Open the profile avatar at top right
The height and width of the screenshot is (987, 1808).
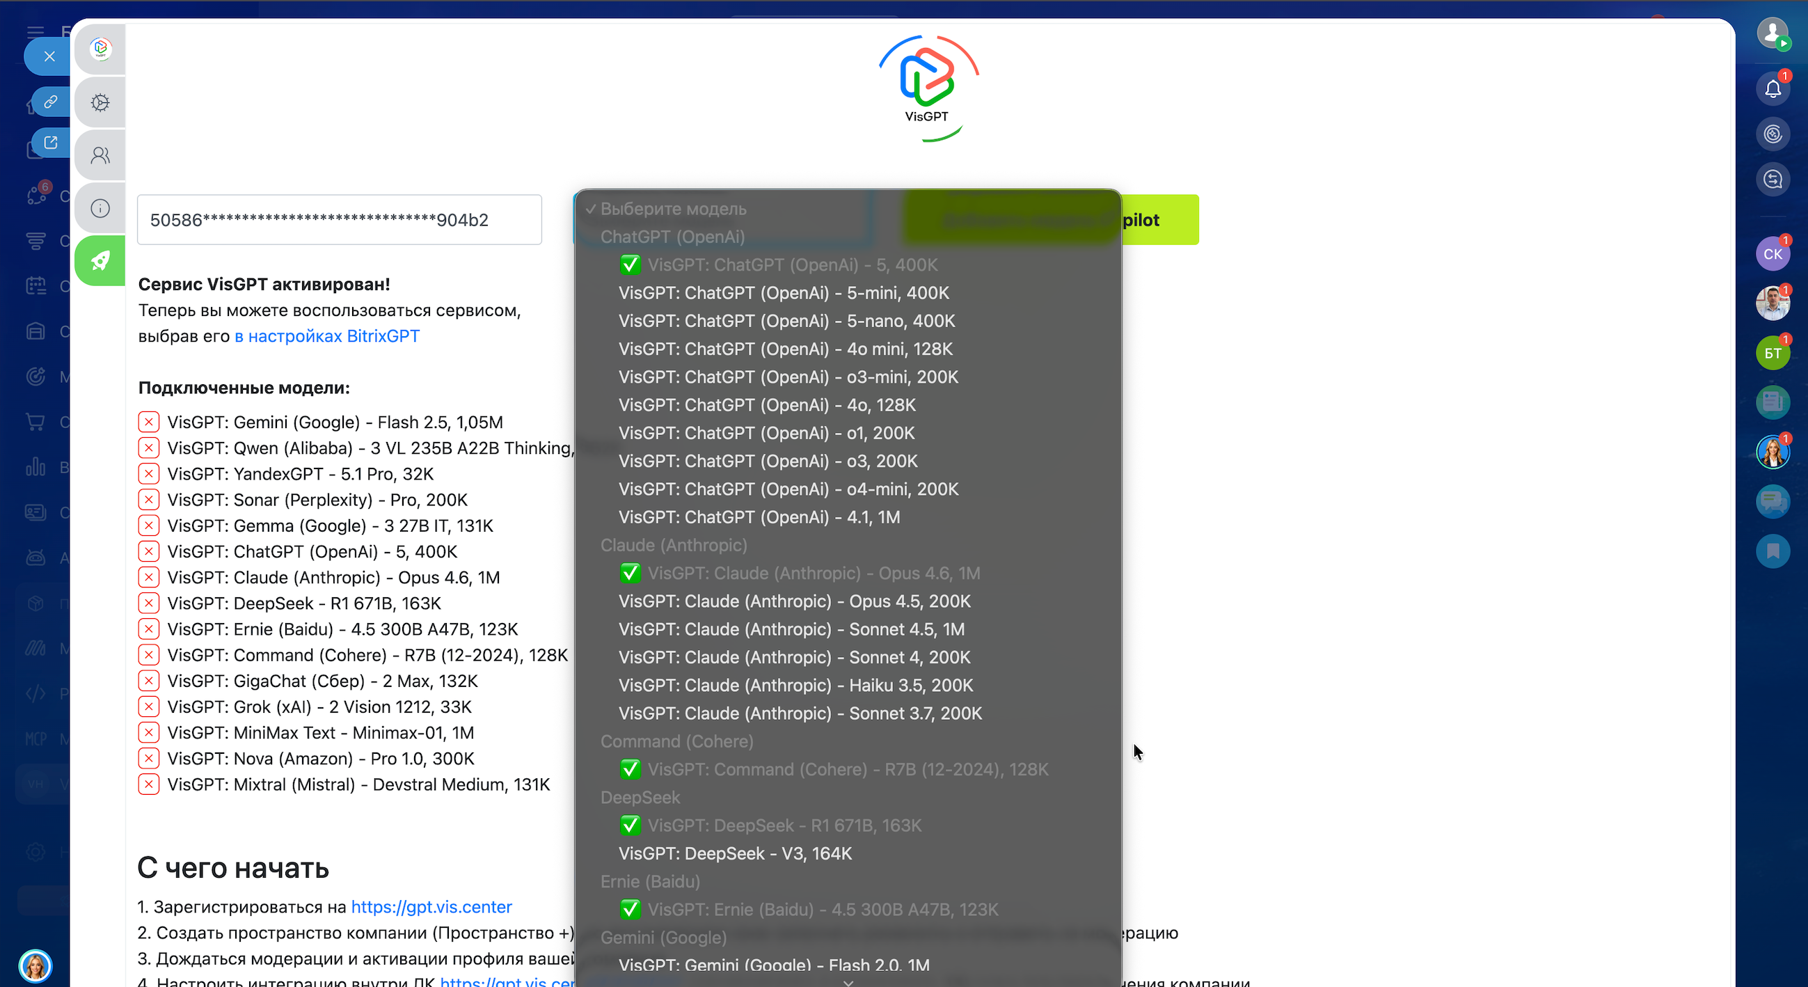(1772, 32)
